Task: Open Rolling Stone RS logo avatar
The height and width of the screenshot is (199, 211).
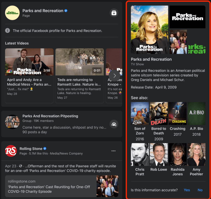Action: tap(11, 151)
